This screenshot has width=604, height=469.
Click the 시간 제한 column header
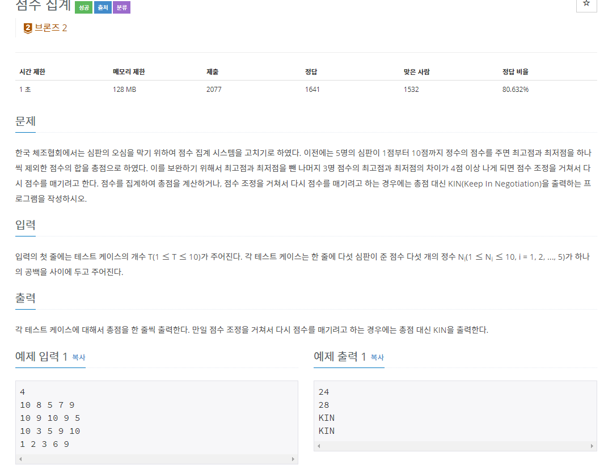click(32, 71)
